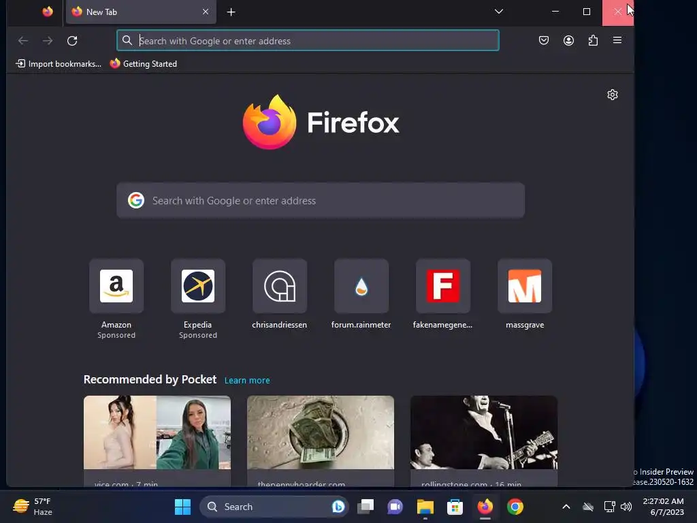Open the Firefox application hamburger menu
Image resolution: width=697 pixels, height=523 pixels.
[617, 40]
